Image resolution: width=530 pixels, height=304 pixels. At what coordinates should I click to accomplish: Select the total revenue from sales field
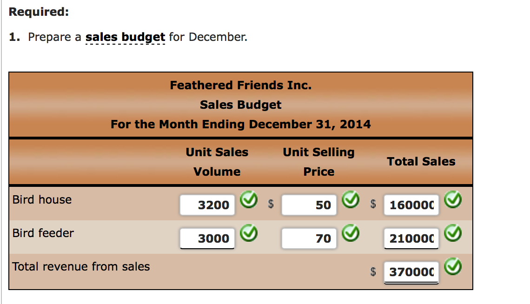click(x=411, y=272)
